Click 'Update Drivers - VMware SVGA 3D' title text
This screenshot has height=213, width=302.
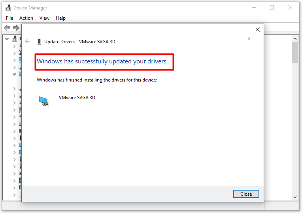80,42
